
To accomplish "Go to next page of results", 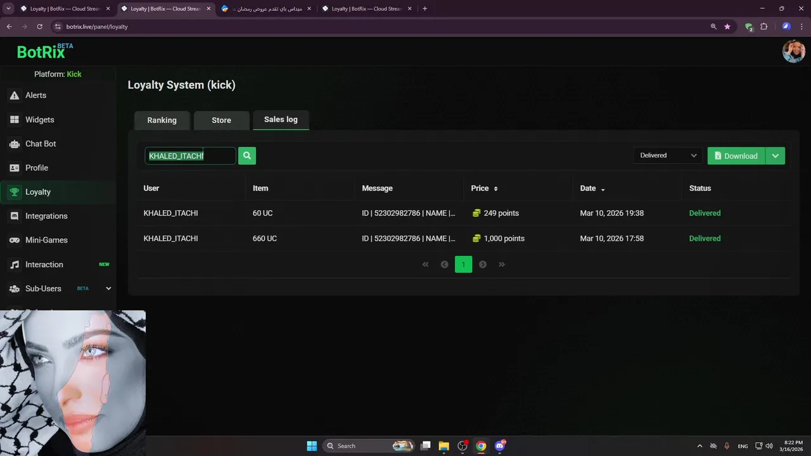I will pos(483,264).
